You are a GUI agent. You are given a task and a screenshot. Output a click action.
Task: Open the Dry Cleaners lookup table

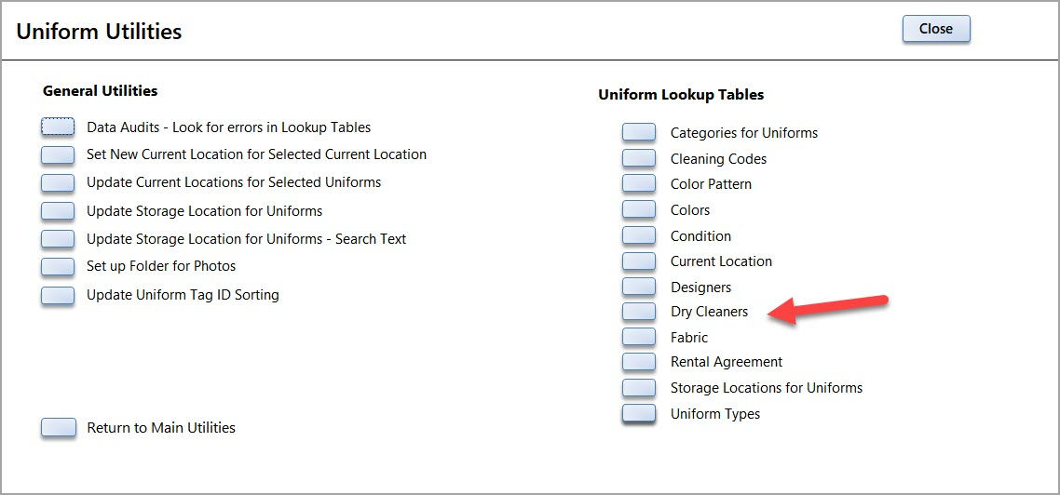coord(639,312)
